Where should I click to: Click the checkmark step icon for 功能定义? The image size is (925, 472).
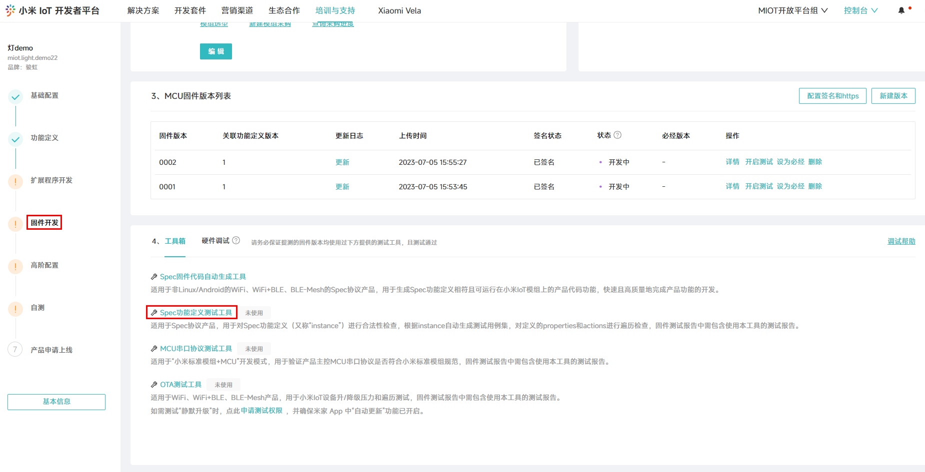point(15,139)
